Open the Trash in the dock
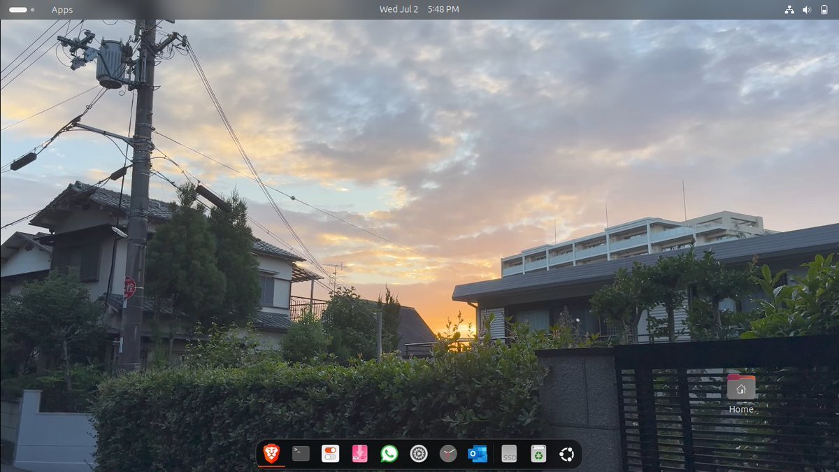Image resolution: width=839 pixels, height=472 pixels. (538, 454)
